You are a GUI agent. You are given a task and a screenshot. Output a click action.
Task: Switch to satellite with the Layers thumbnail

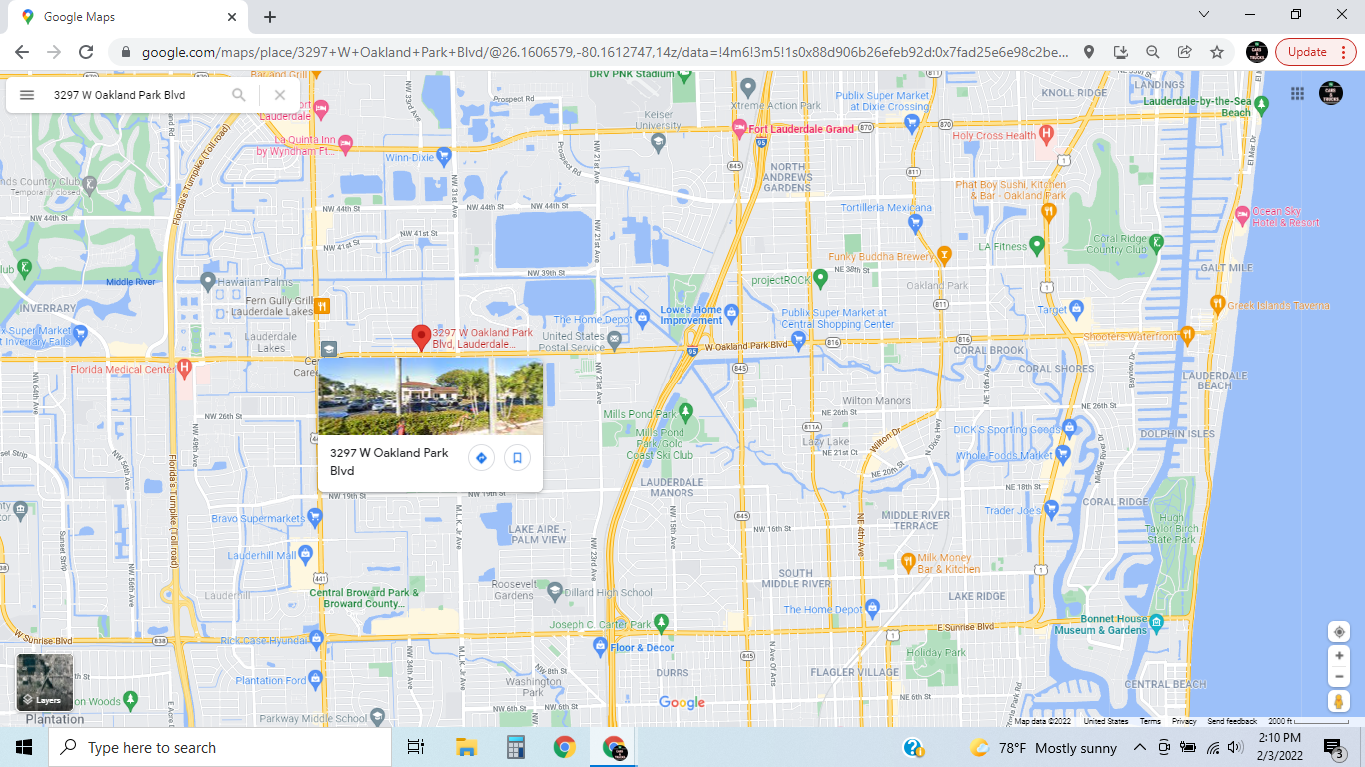[45, 682]
